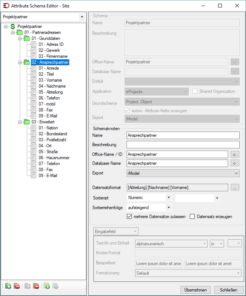
Task: Collapse the 03 - Erweitert folder
Action: 20,122
